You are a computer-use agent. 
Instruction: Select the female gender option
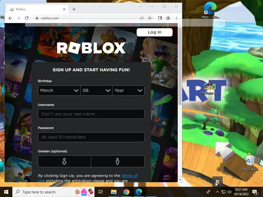64,161
